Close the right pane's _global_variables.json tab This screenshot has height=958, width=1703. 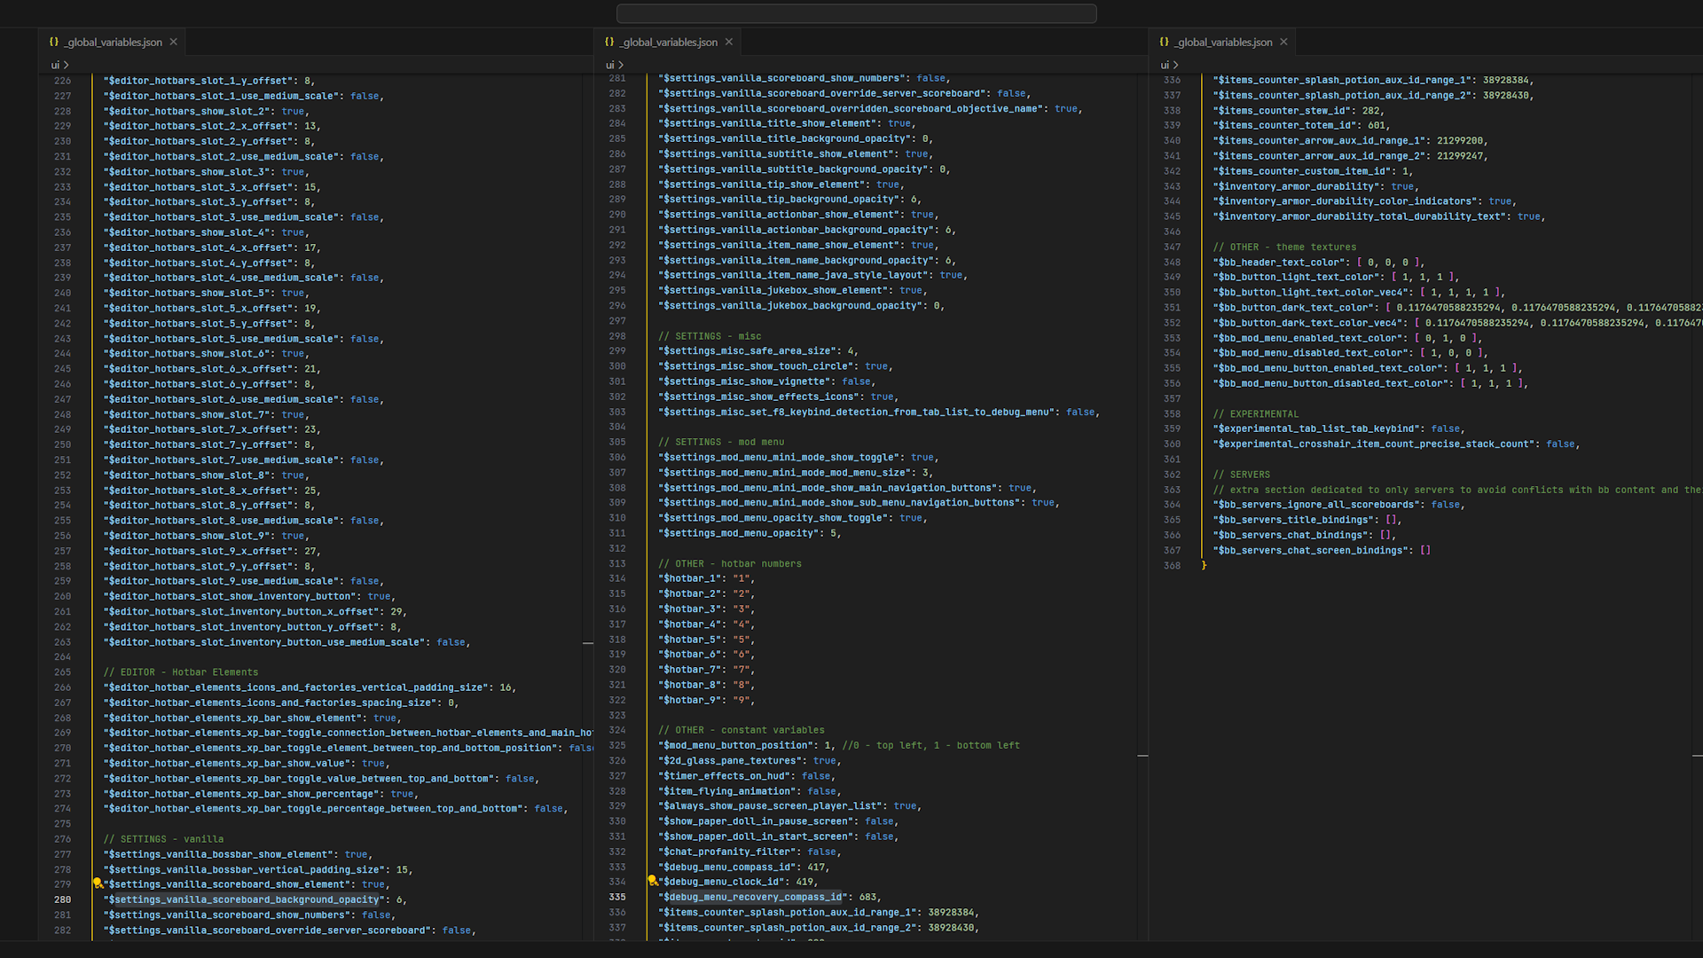pyautogui.click(x=1283, y=42)
